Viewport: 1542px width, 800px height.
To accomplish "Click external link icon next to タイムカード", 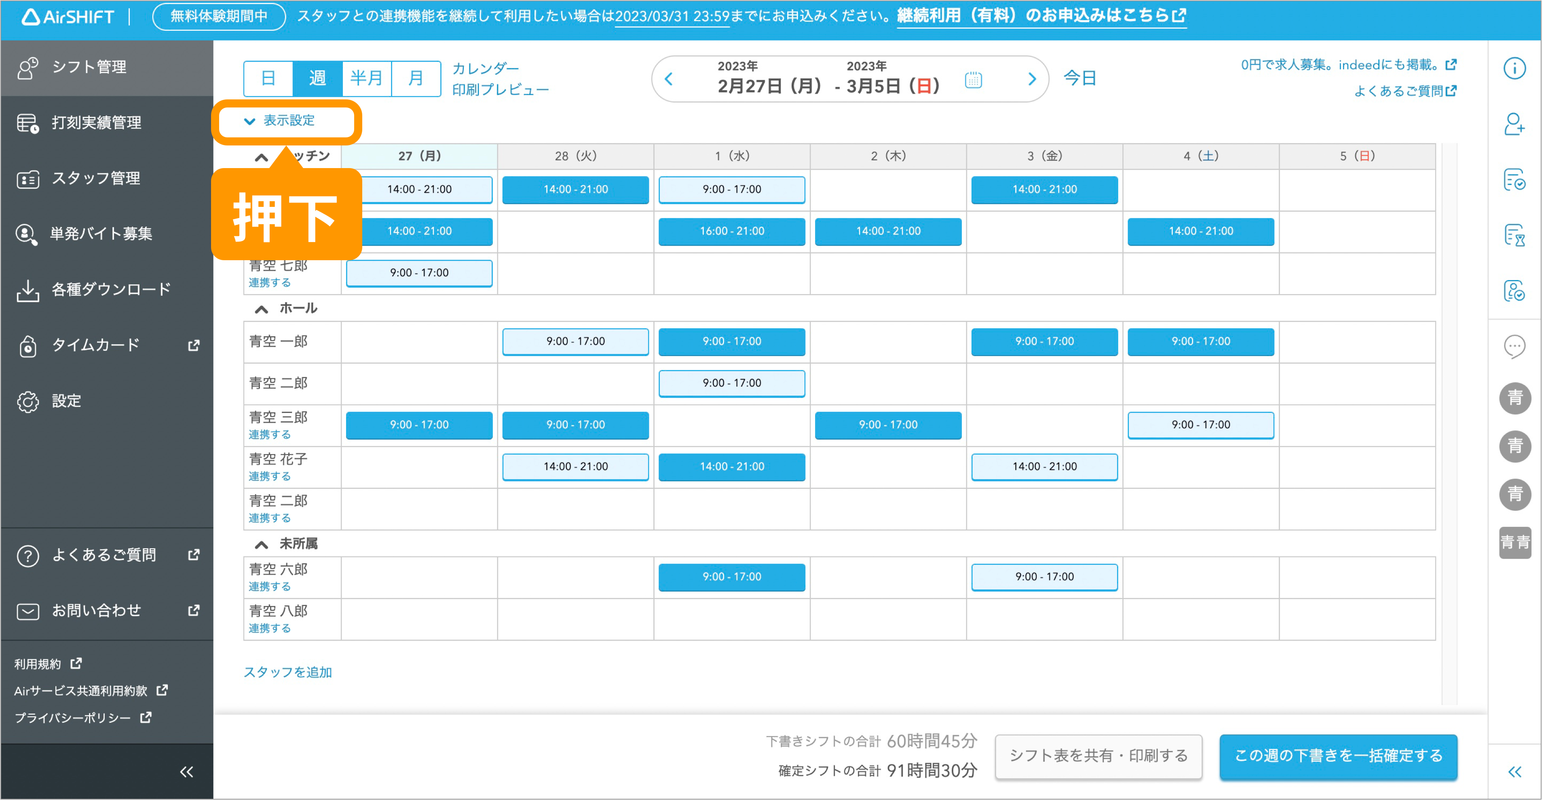I will [x=193, y=345].
